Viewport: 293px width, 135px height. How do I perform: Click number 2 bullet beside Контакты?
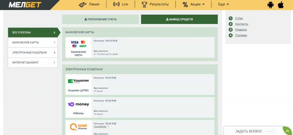pyautogui.click(x=231, y=24)
